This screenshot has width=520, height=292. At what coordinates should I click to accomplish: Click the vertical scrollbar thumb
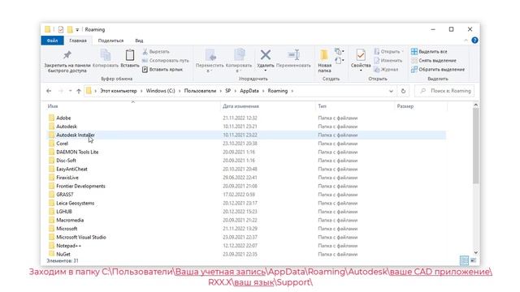(475, 146)
